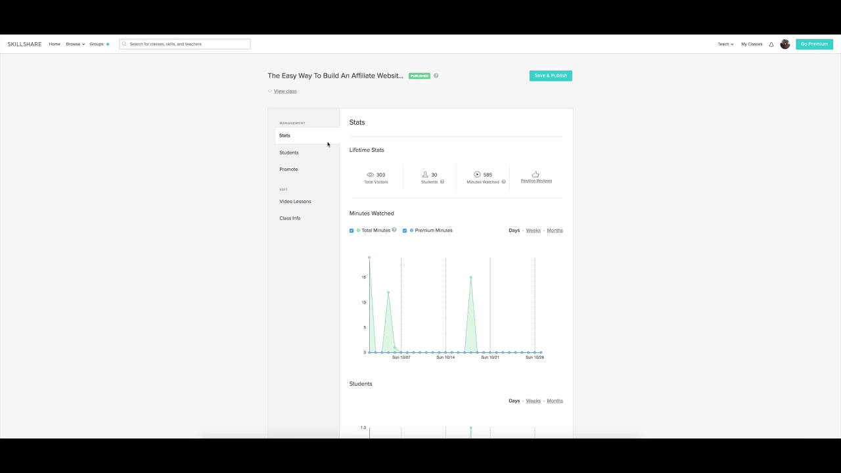Click the blue Premium Minutes legend dot
Screen dimensions: 841x473
[x=411, y=231]
